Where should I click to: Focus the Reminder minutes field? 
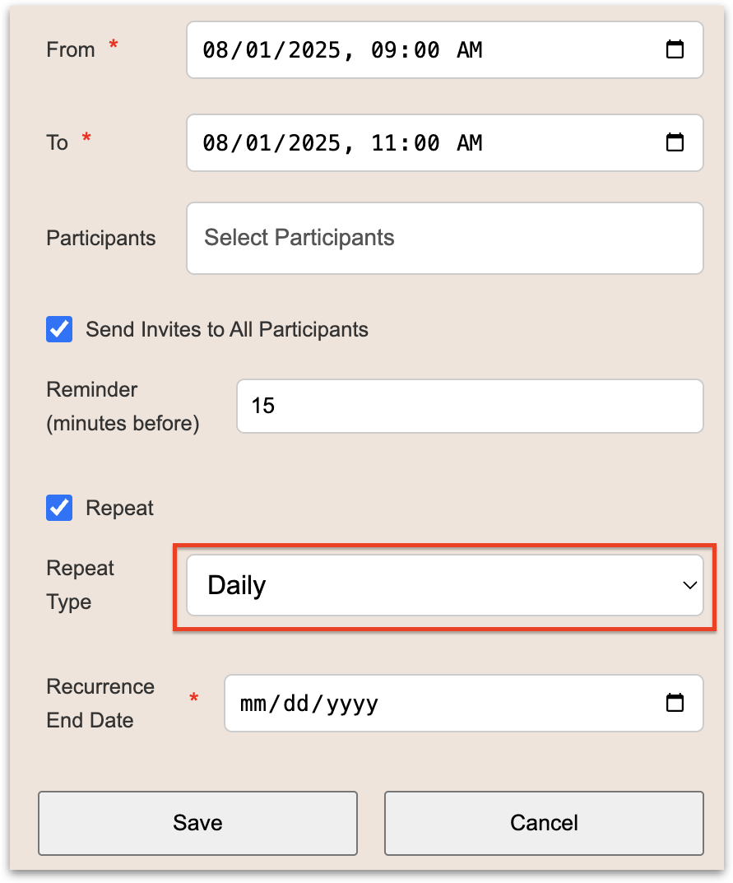[x=469, y=406]
